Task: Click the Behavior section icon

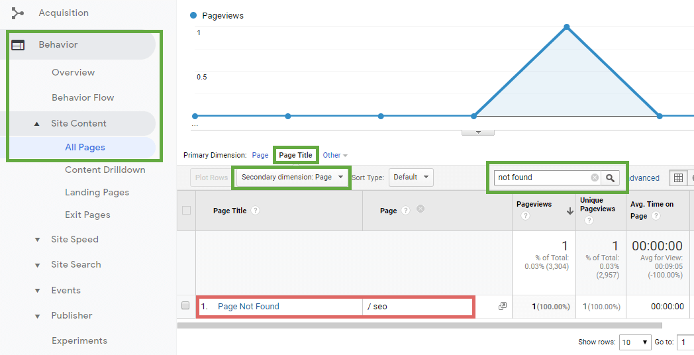Action: click(x=18, y=45)
